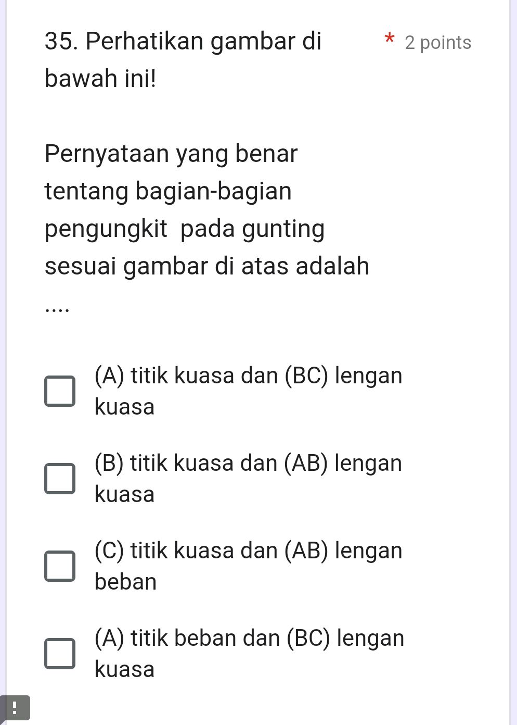Viewport: 517px width, 725px height.
Task: Click the answer text 'lengan beban'
Action: (x=125, y=582)
